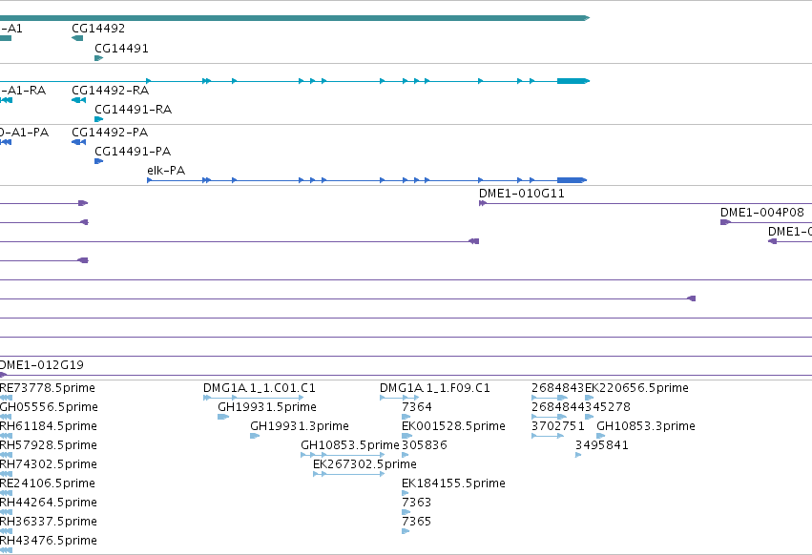Select the 3702751 feature label
This screenshot has width=812, height=555.
pos(558,426)
